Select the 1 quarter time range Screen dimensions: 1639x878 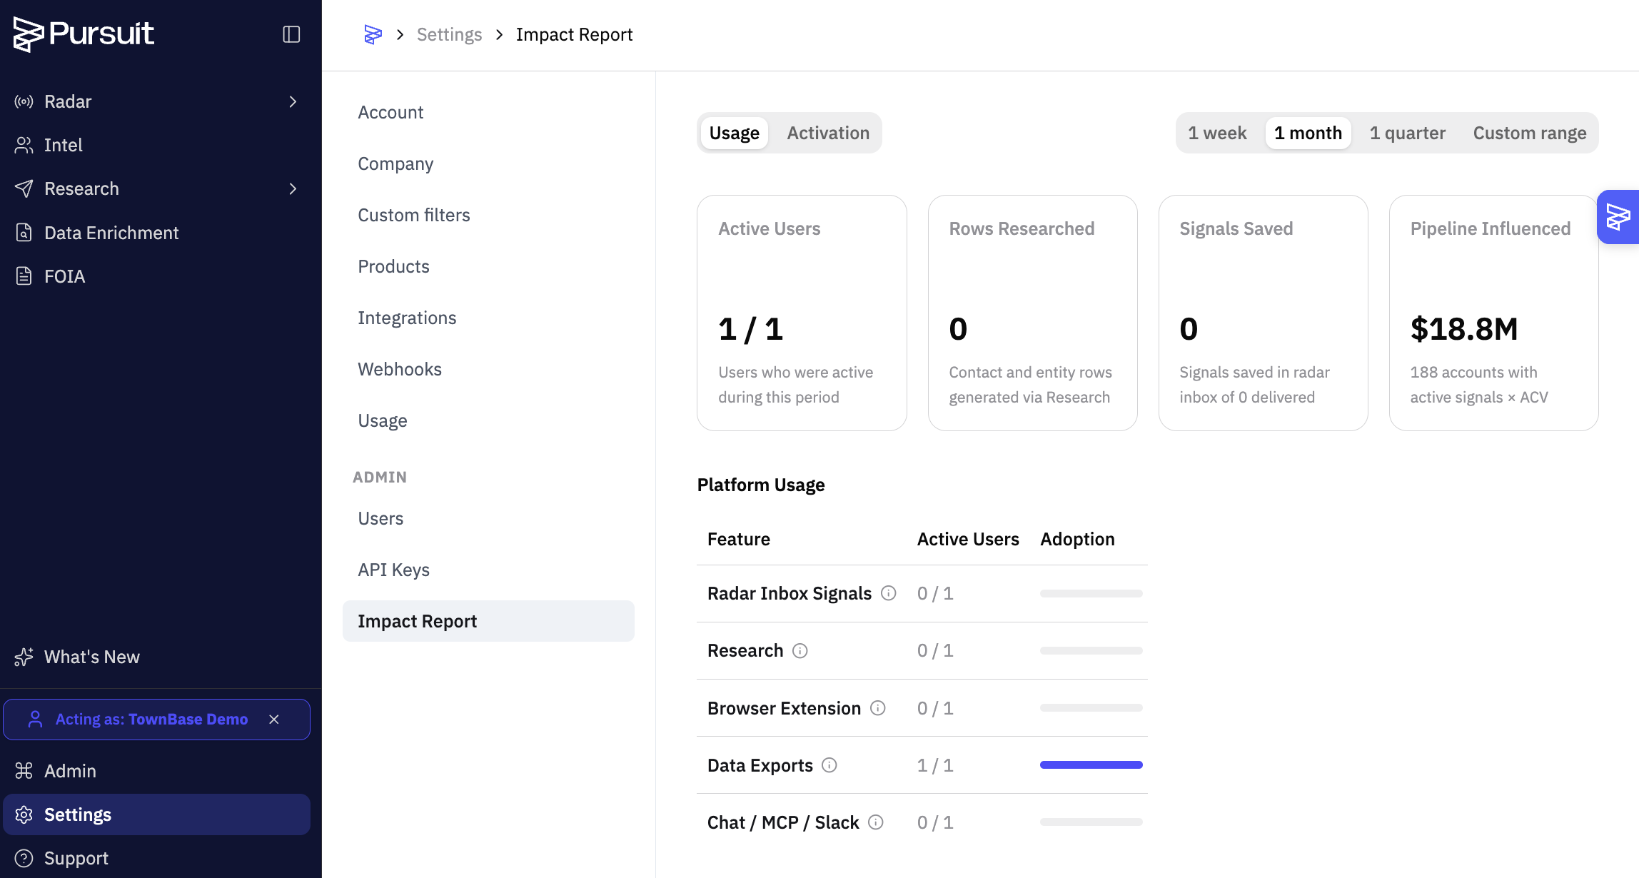point(1407,133)
